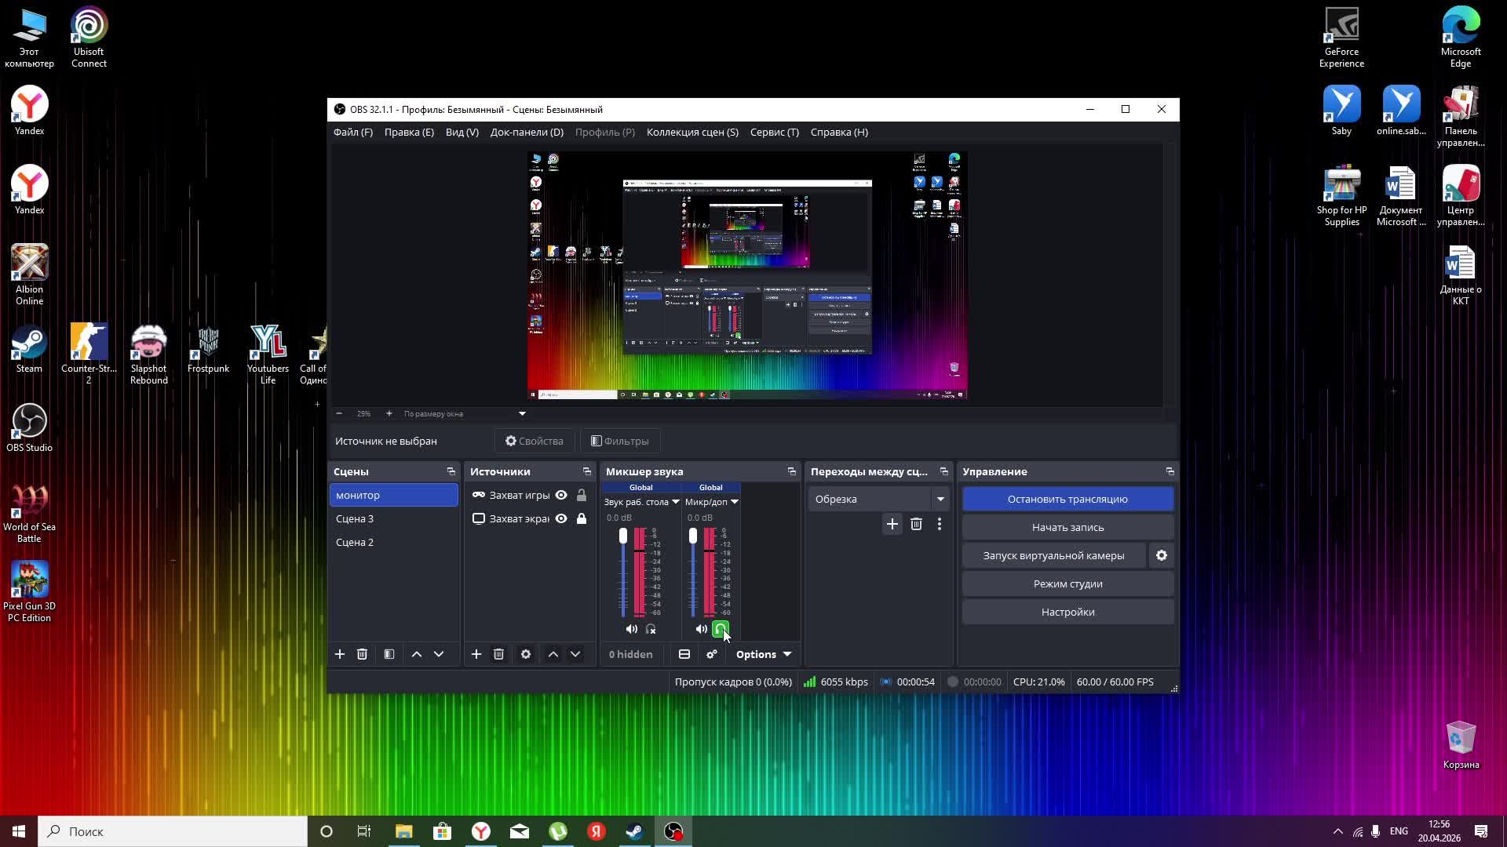Viewport: 1507px width, 847px height.
Task: Click Начать запись button
Action: 1067,527
